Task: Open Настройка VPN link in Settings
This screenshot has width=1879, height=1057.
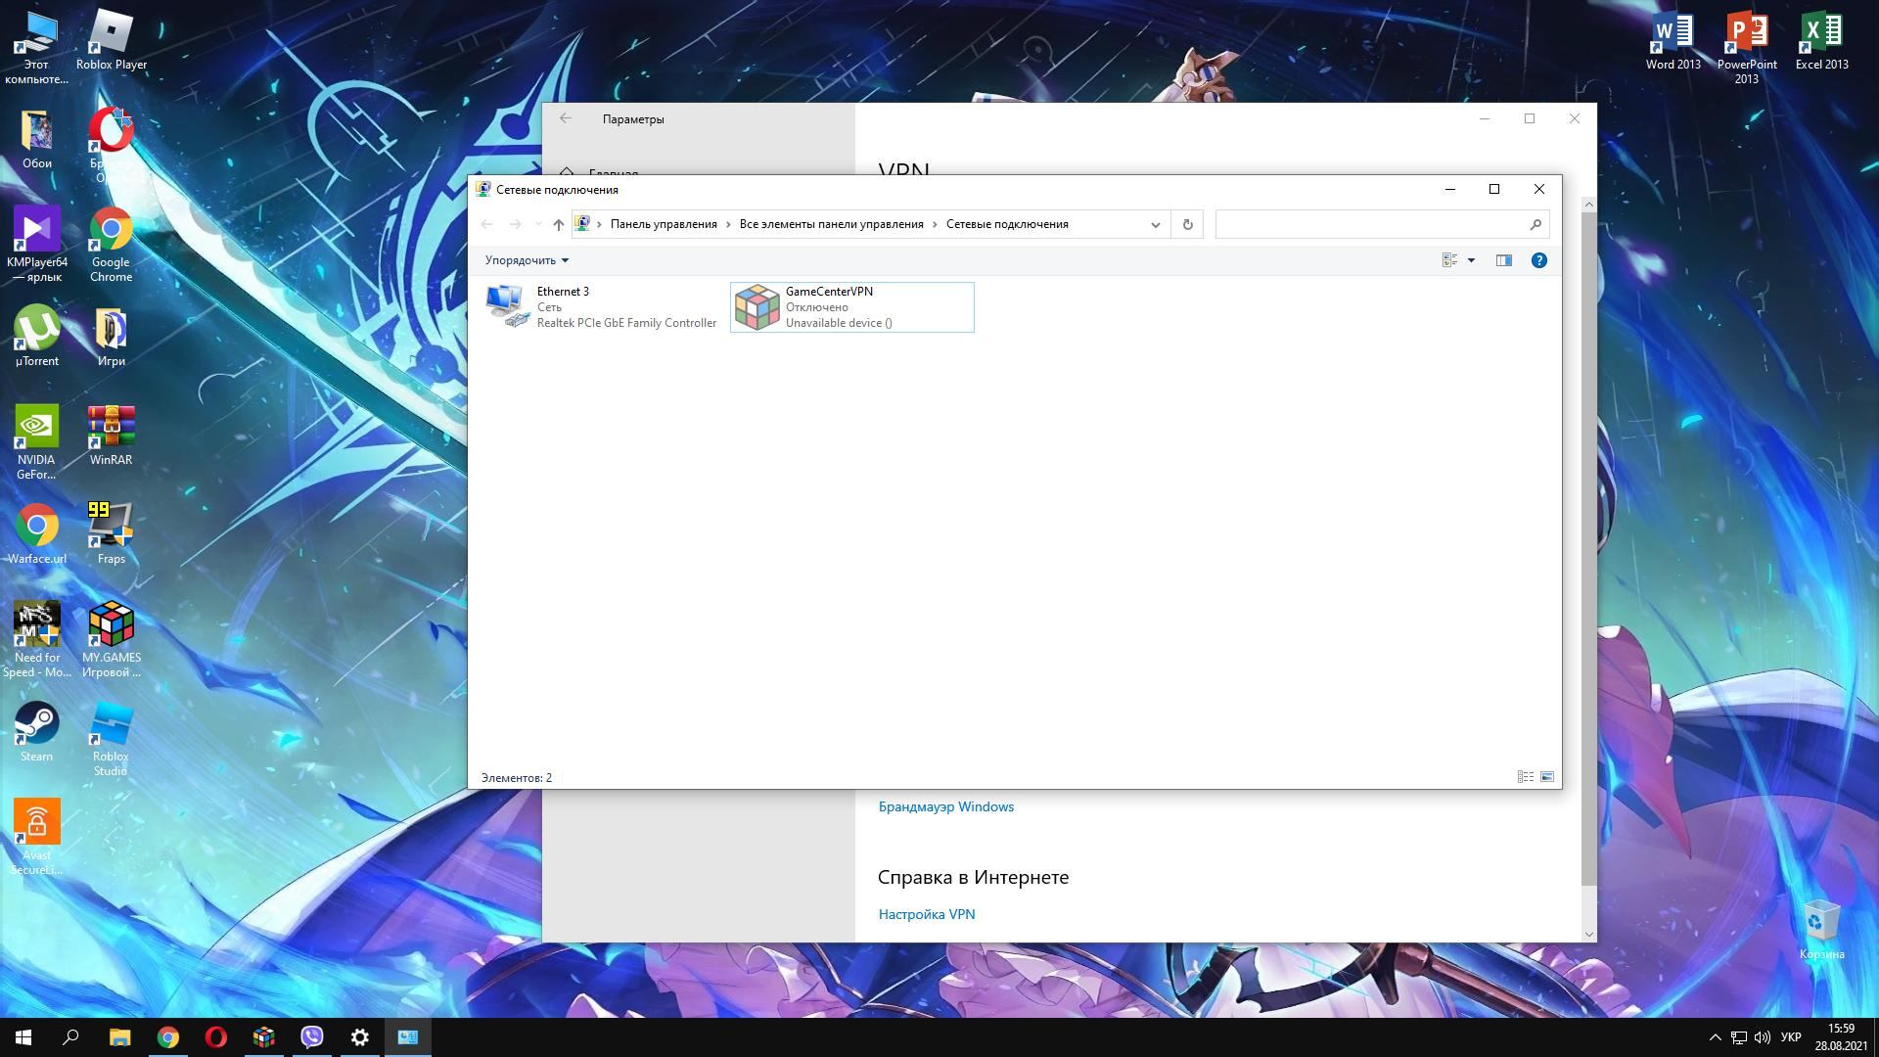Action: click(926, 915)
